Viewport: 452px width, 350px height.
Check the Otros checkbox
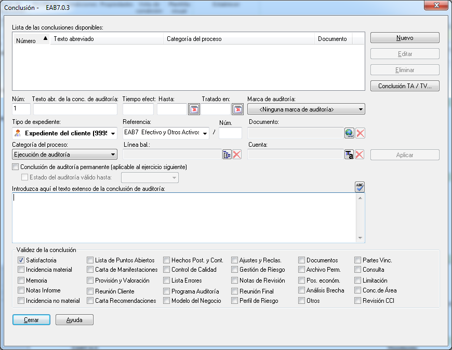click(301, 301)
